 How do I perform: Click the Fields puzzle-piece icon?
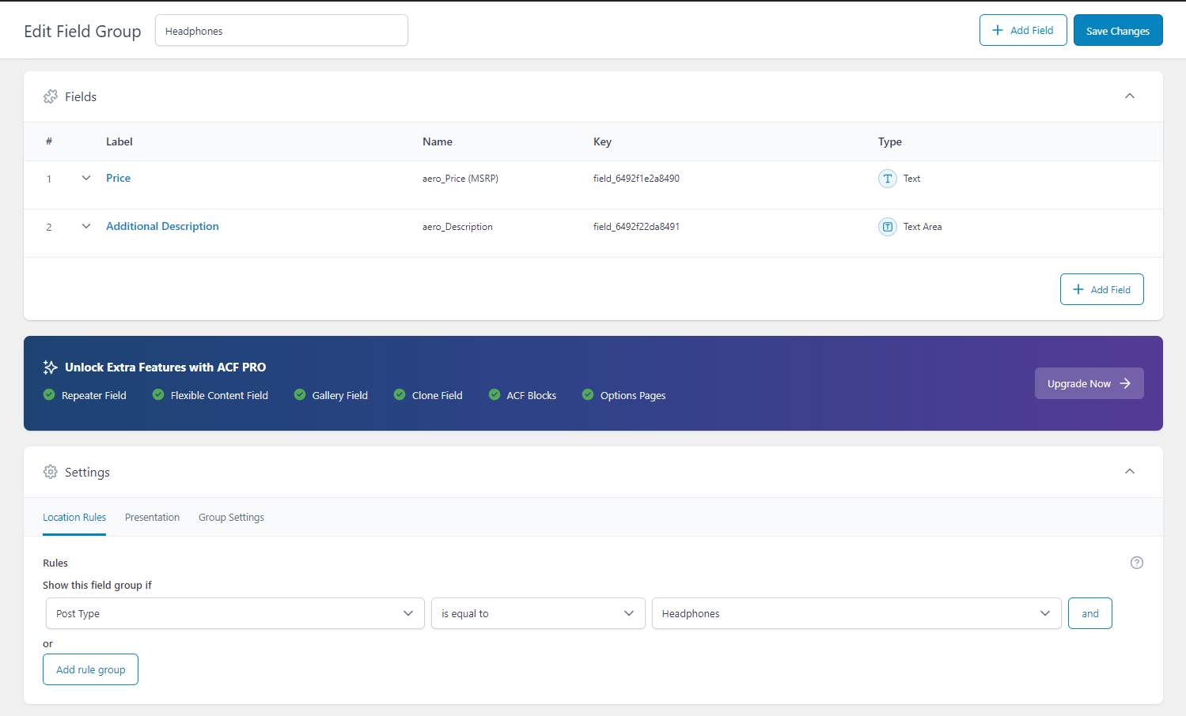point(51,96)
